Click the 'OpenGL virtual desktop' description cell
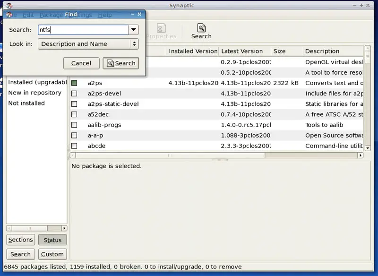The width and height of the screenshot is (378, 276). tap(334, 62)
